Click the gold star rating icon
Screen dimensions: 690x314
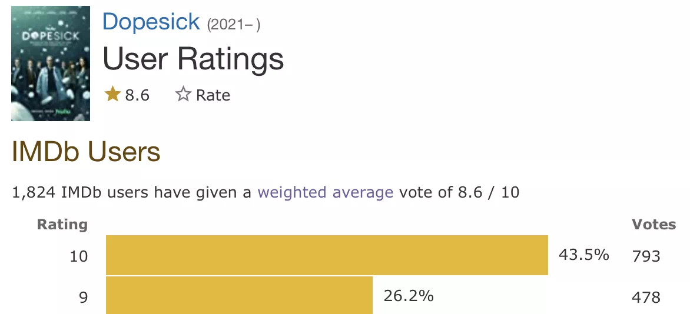point(112,94)
